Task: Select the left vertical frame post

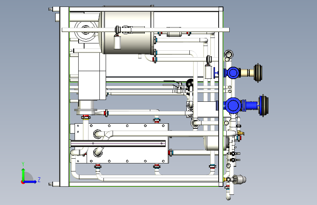Action: (x=64, y=97)
